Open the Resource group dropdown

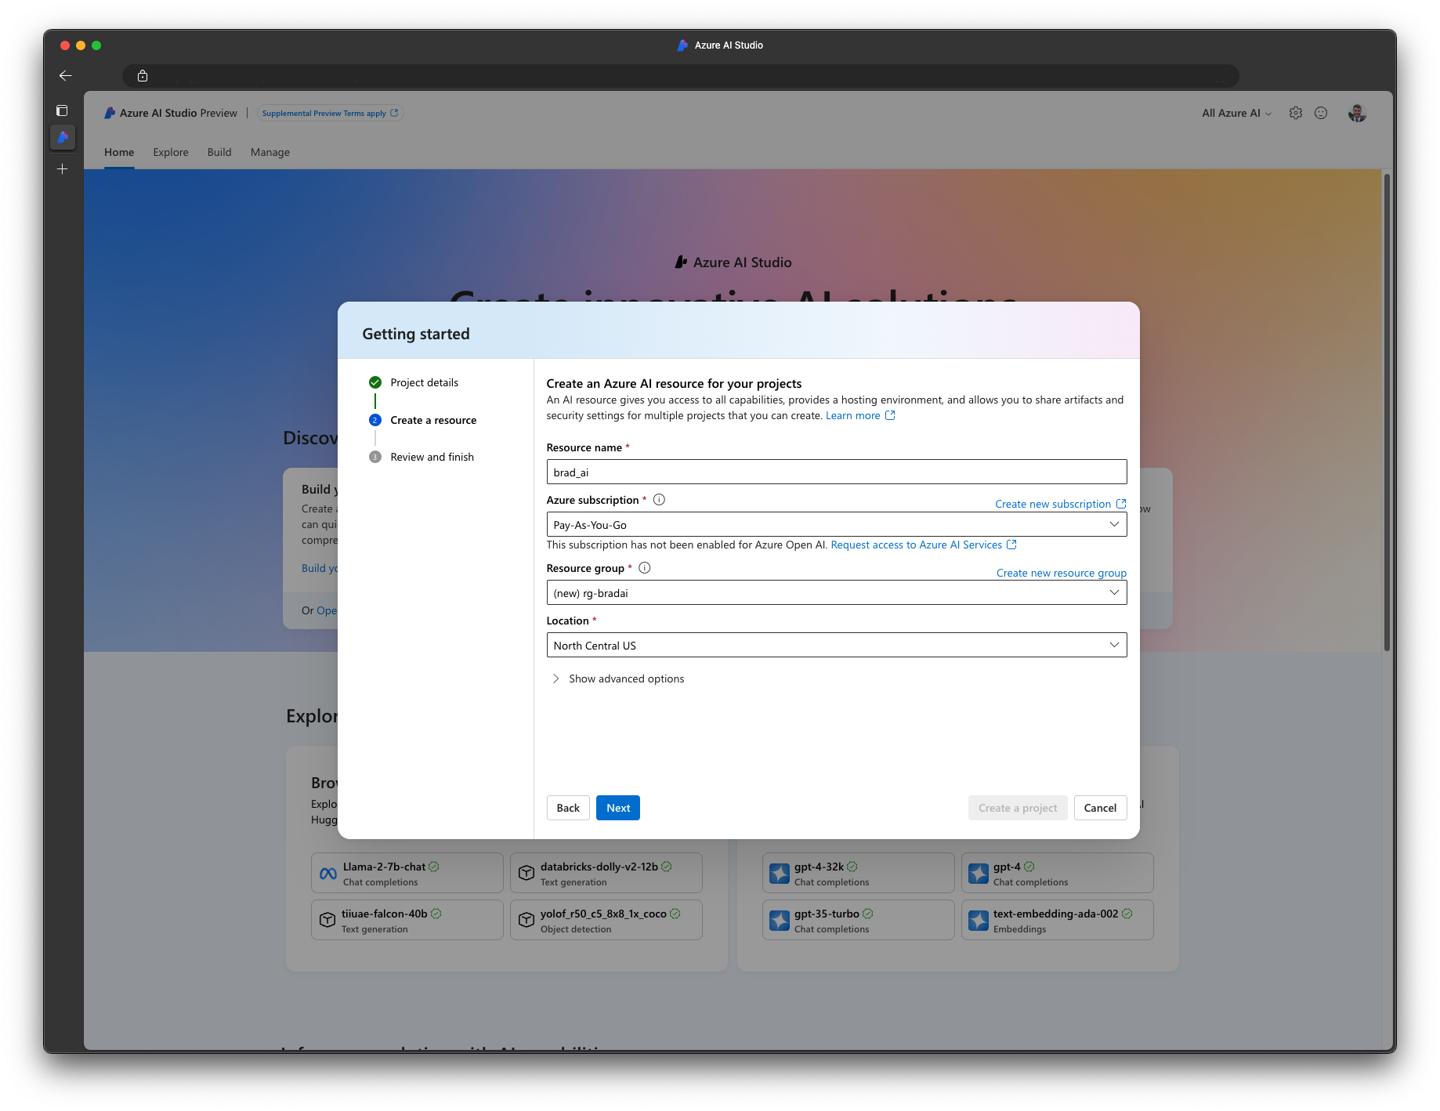pos(836,592)
